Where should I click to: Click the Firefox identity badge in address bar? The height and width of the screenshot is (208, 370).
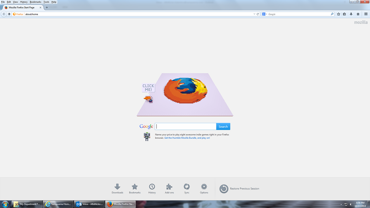(x=18, y=14)
